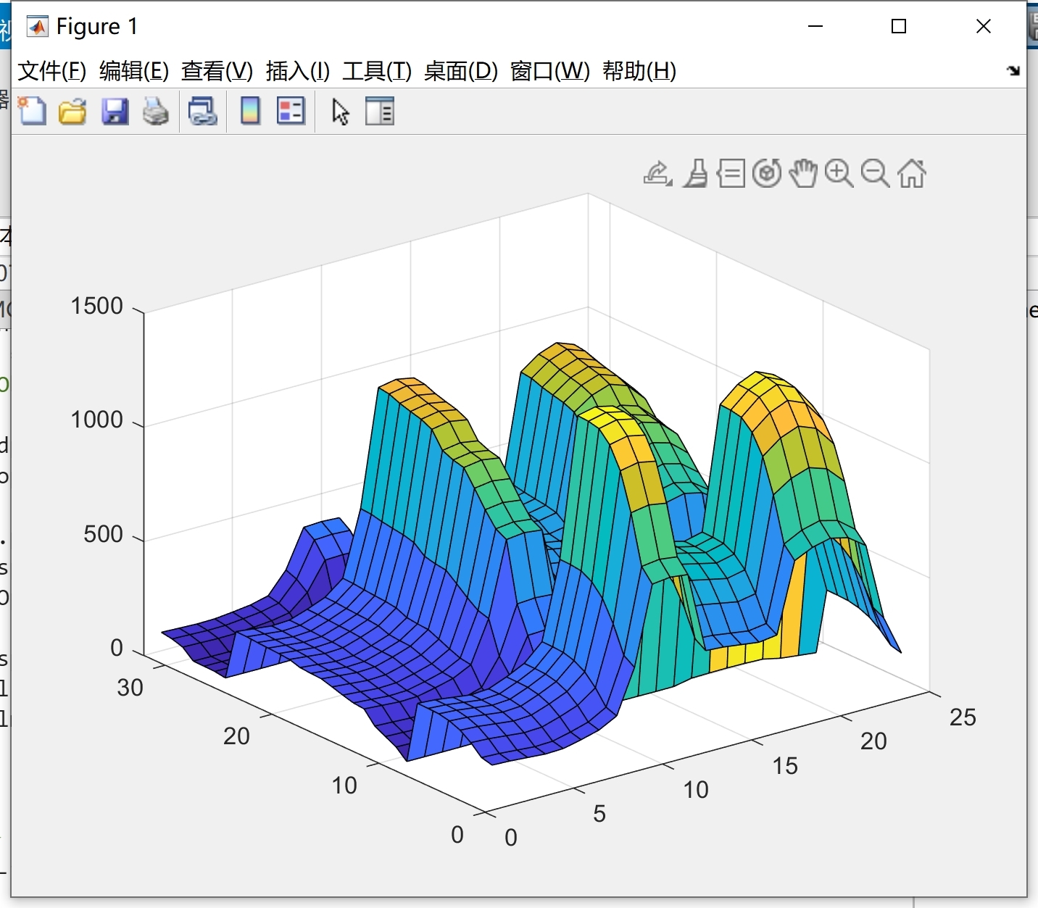Click the 1000 z-axis tick label

pyautogui.click(x=97, y=420)
